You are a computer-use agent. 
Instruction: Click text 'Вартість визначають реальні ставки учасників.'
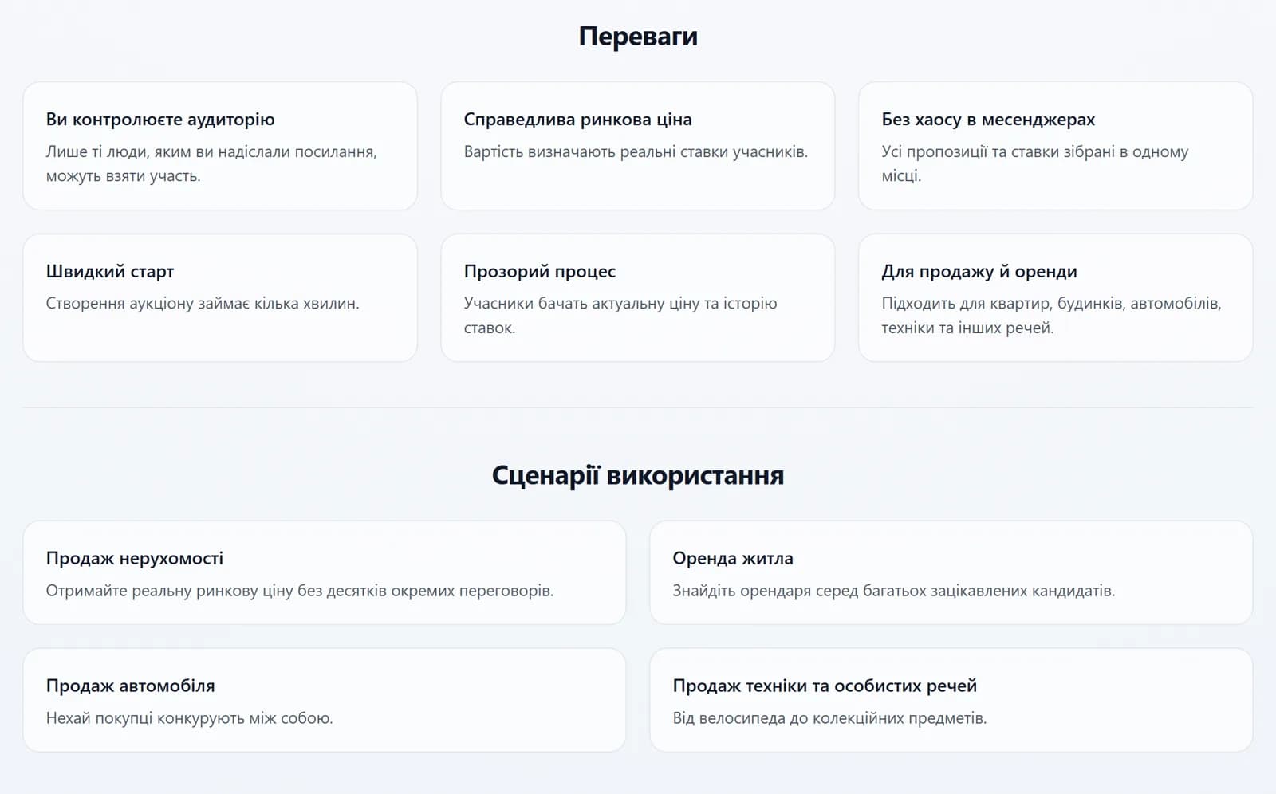[636, 151]
